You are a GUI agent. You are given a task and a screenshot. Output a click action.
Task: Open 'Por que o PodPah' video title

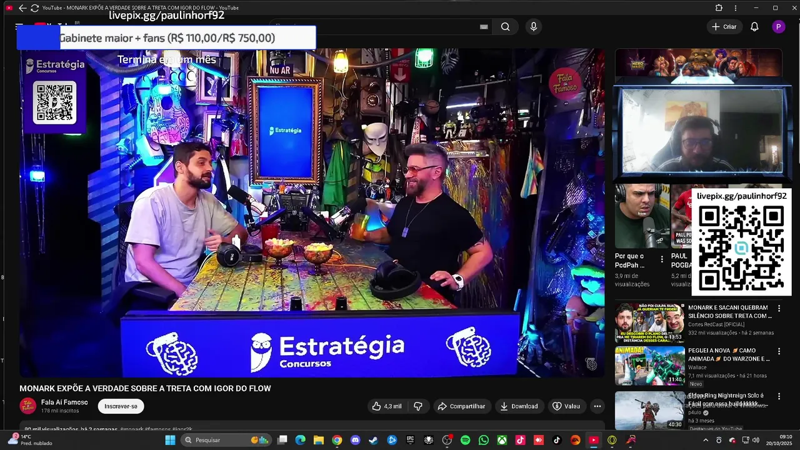(x=630, y=261)
